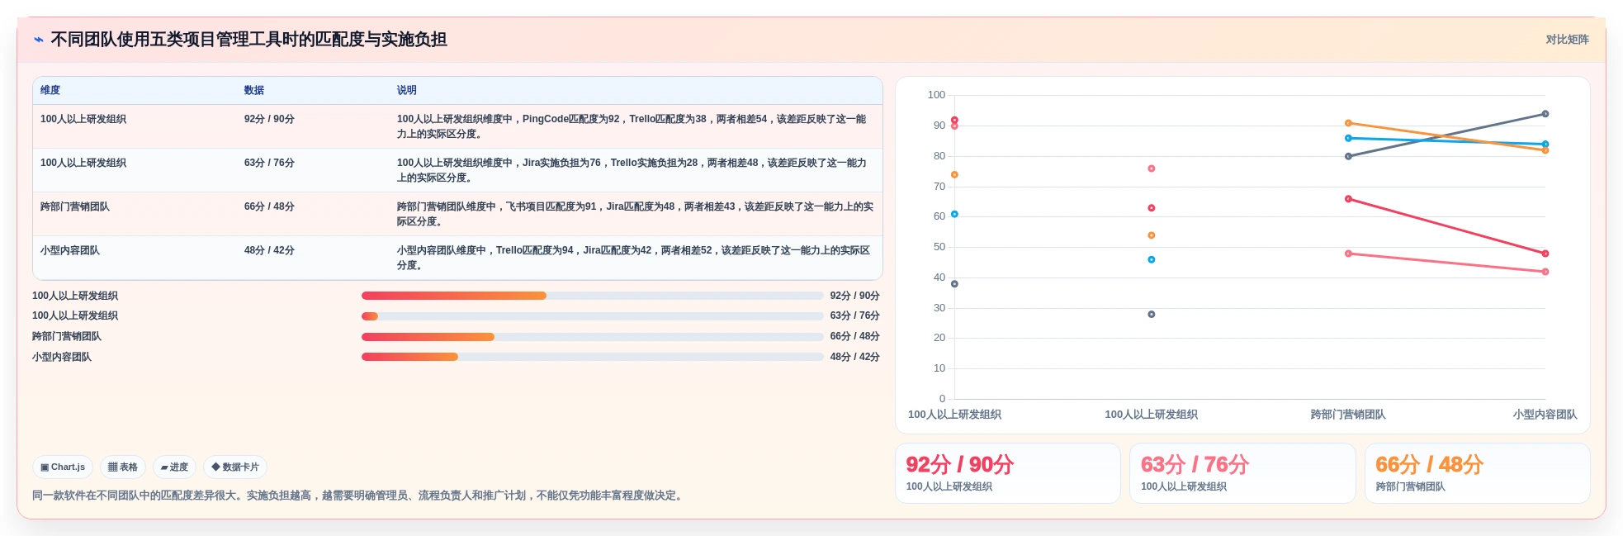
Task: Click the progress bar labeled 63分 / 76分
Action: click(x=592, y=315)
